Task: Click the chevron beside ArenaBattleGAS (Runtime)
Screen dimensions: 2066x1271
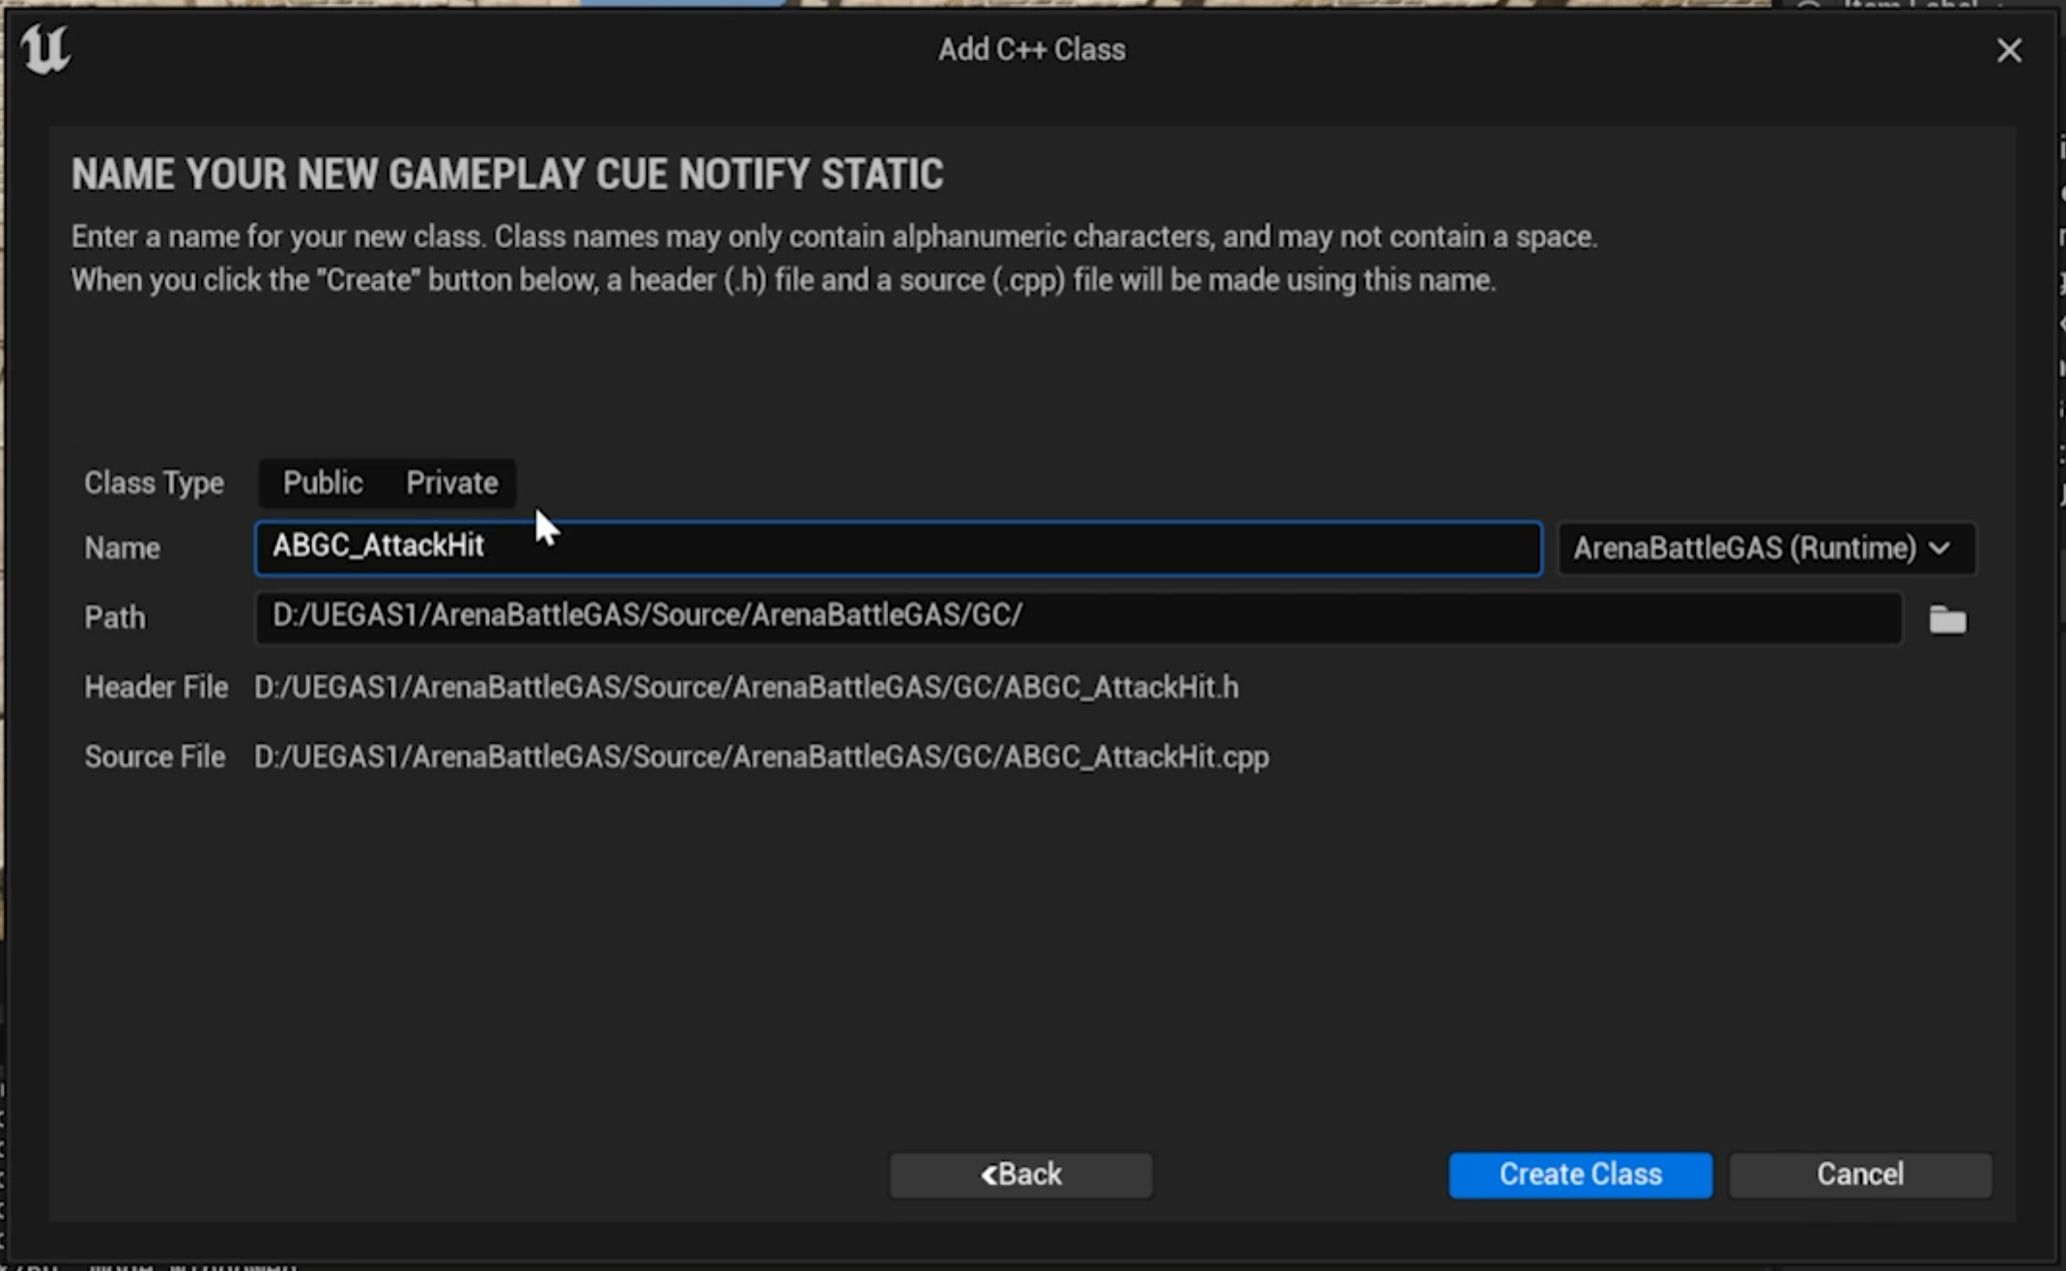Action: coord(1939,549)
